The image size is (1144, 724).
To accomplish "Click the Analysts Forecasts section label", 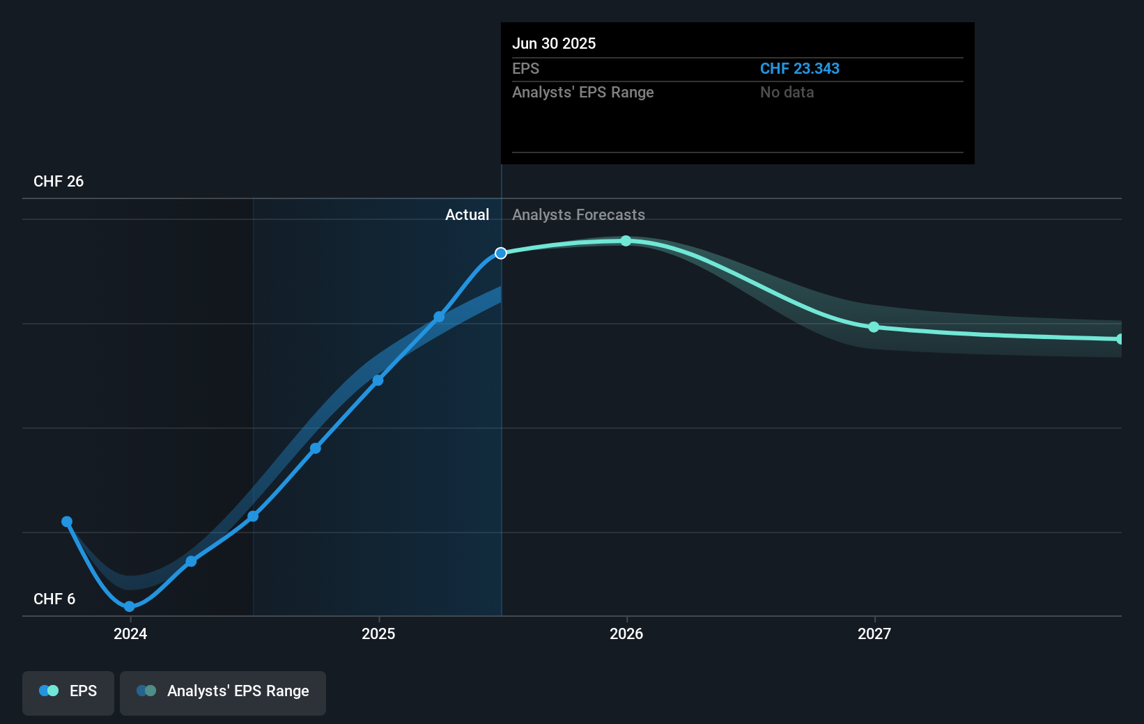I will click(578, 214).
